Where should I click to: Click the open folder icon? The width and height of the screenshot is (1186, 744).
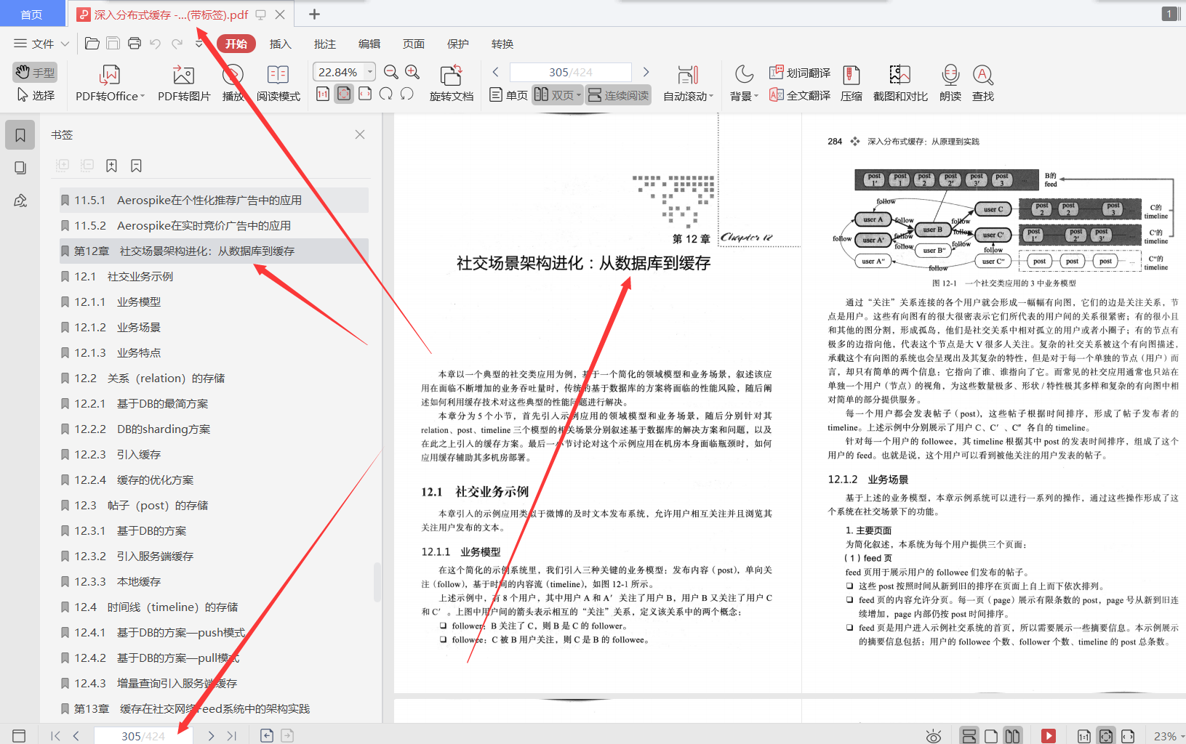(x=92, y=44)
